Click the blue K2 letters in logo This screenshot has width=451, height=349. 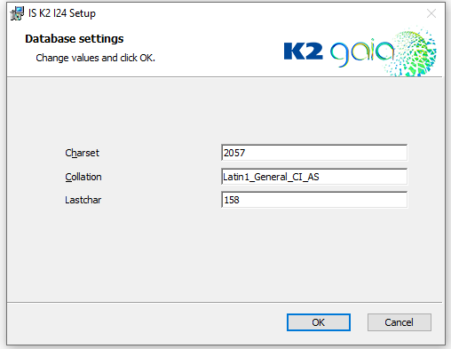click(303, 52)
